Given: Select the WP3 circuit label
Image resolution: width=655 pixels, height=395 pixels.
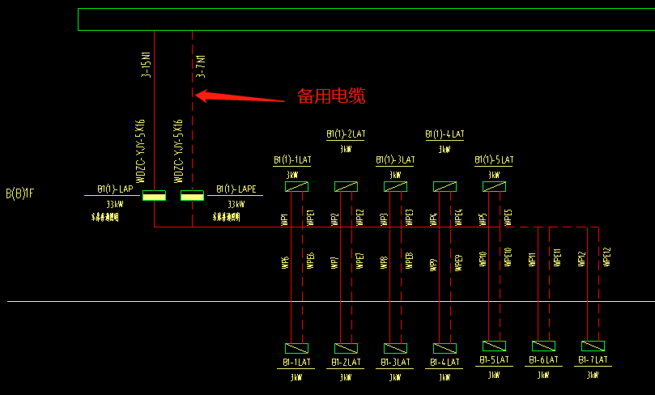Looking at the screenshot, I should [384, 219].
